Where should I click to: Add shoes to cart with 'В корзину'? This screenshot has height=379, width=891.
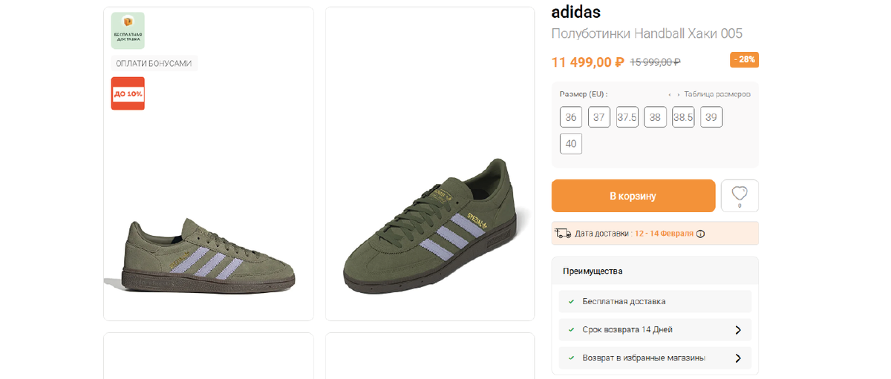pos(633,196)
